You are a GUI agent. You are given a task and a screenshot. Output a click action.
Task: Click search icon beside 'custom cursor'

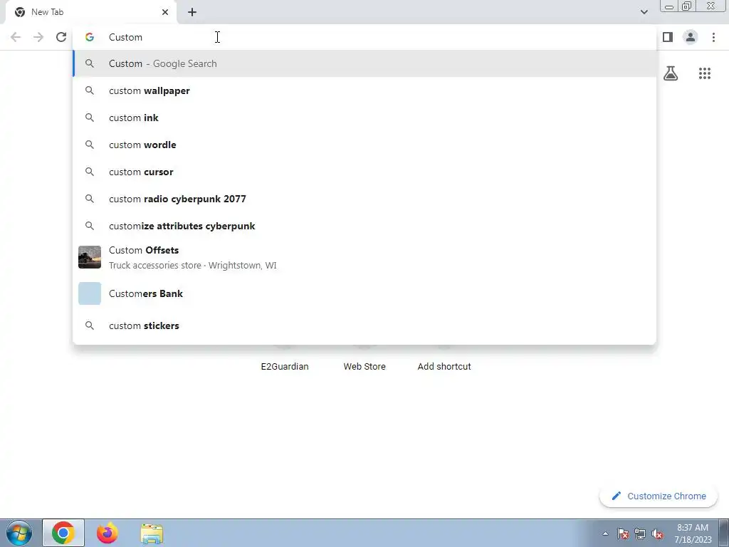coord(90,172)
